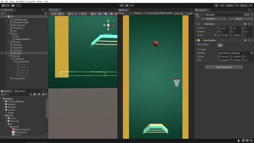The height and width of the screenshot is (143, 254).
Task: Select UstCubuk in Hierarchy
Action: tap(17, 50)
